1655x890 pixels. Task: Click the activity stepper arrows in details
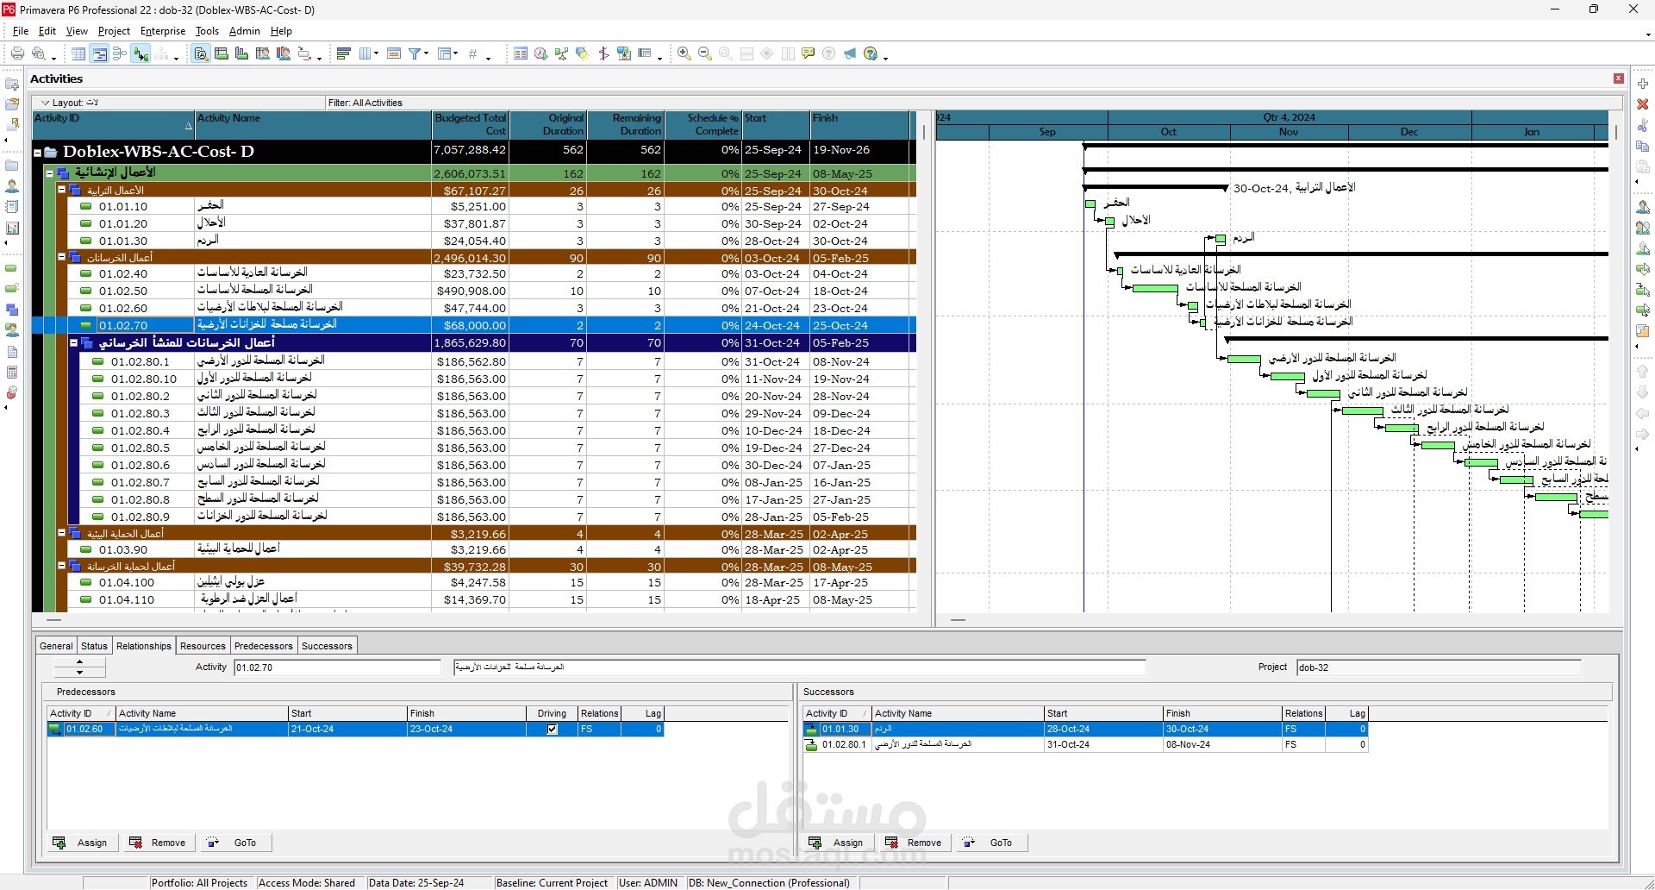(x=79, y=667)
